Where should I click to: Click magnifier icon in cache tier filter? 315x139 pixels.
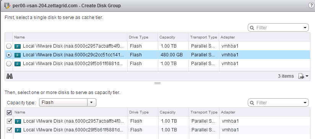tap(252, 27)
